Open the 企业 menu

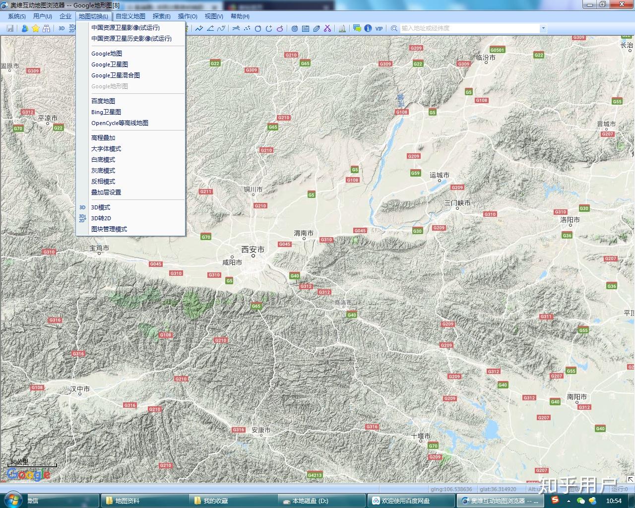65,16
